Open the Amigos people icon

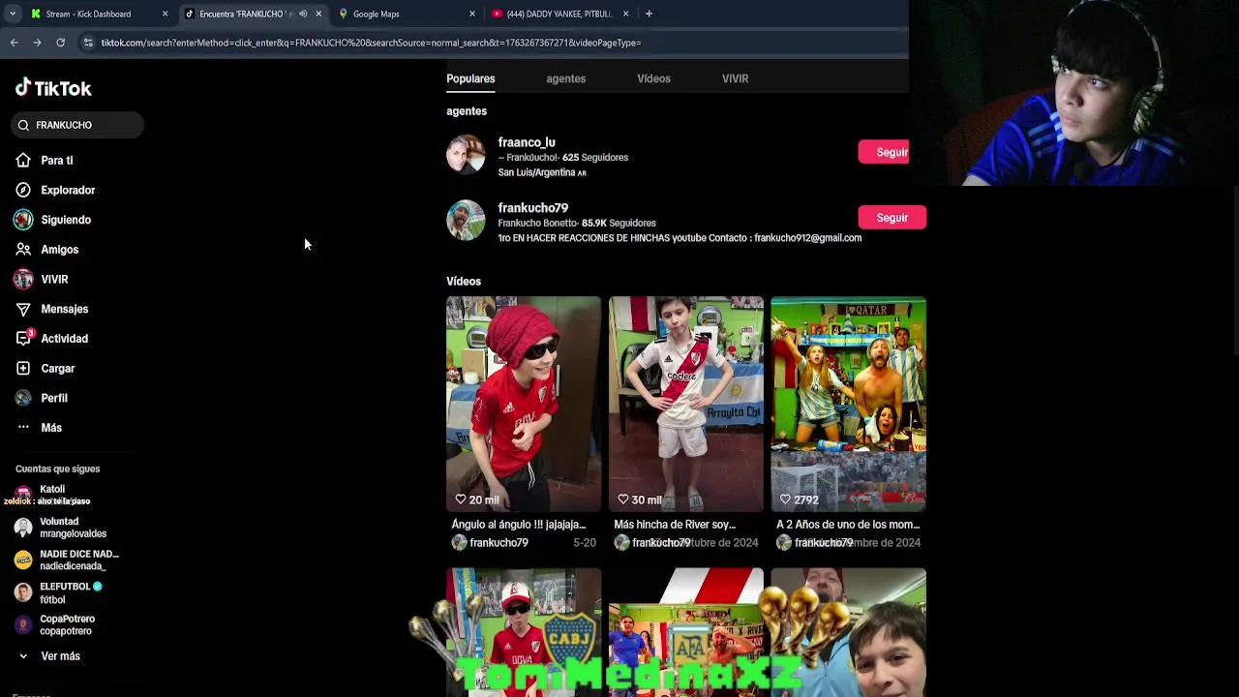(x=23, y=250)
